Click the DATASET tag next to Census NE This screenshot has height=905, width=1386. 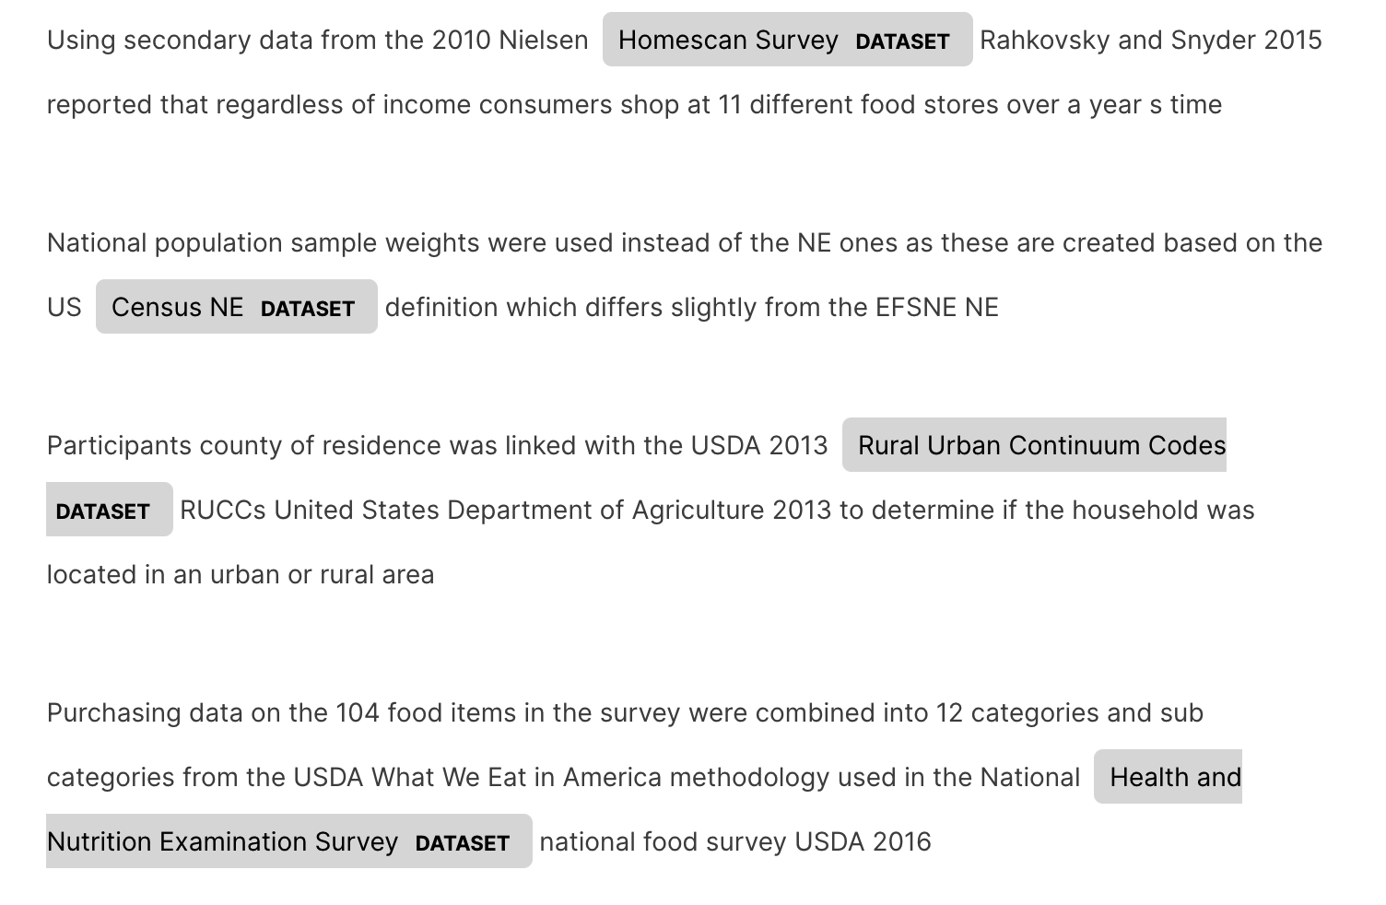308,309
